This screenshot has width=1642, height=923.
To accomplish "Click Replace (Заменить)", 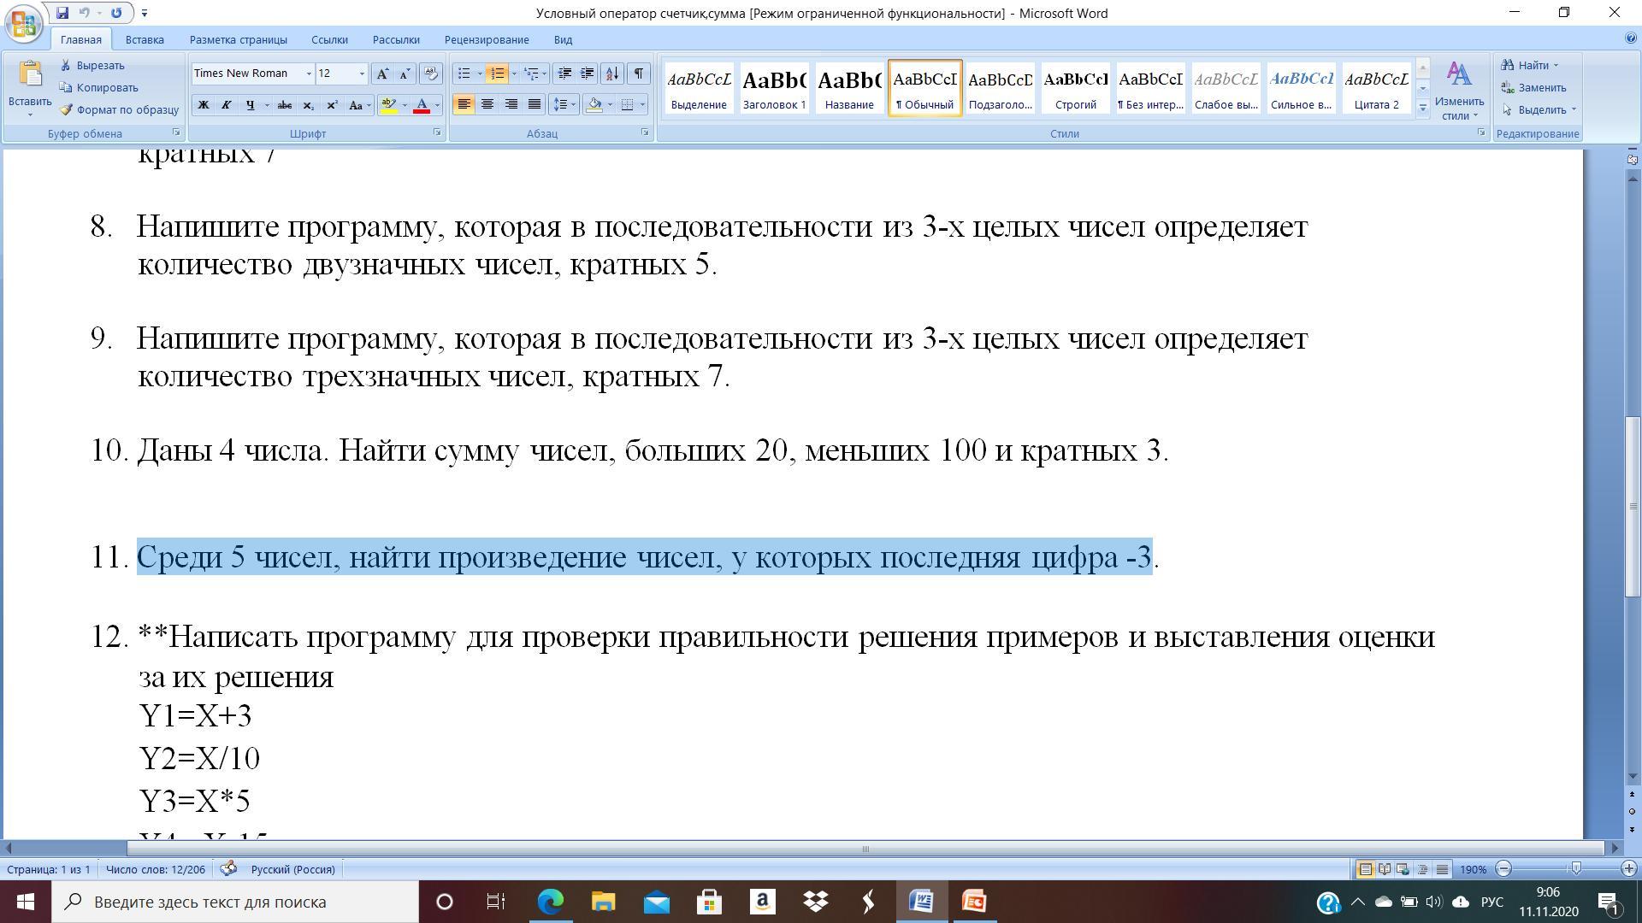I will 1534,88.
